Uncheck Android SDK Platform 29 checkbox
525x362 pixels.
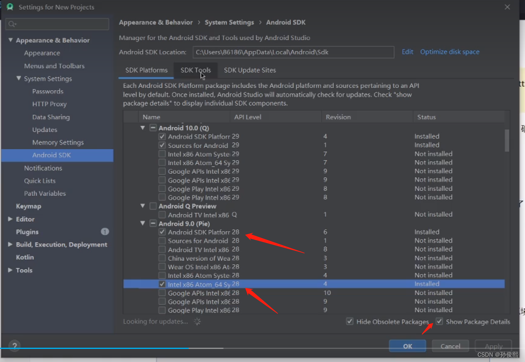click(162, 136)
